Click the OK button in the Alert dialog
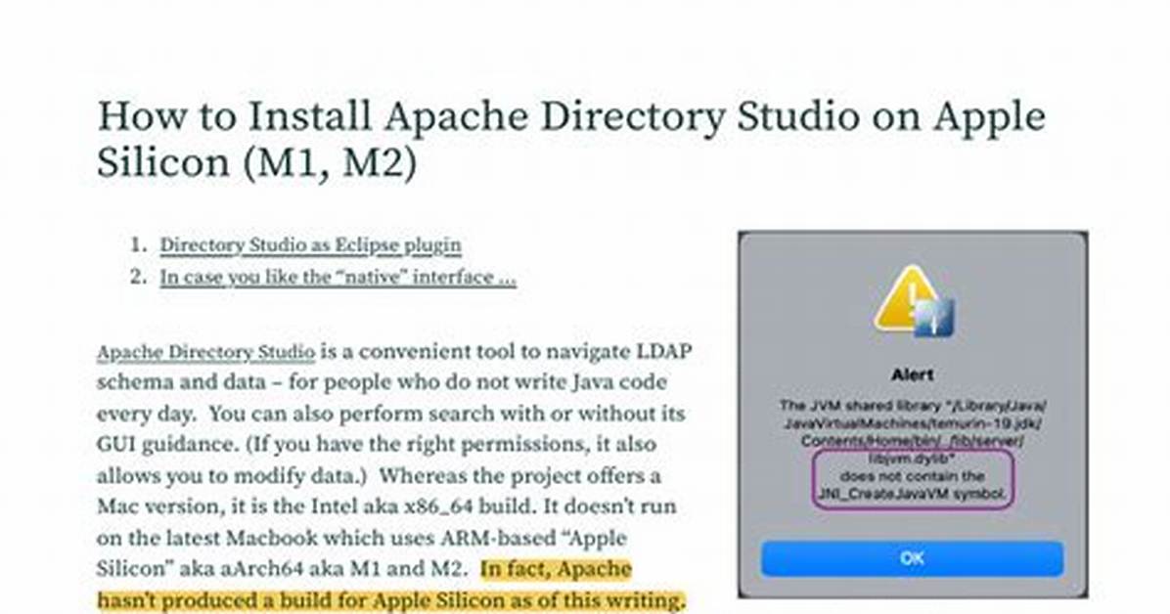 coord(912,558)
